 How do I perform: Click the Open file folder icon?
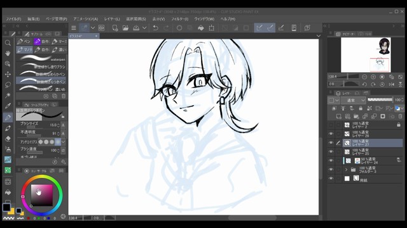click(126, 28)
